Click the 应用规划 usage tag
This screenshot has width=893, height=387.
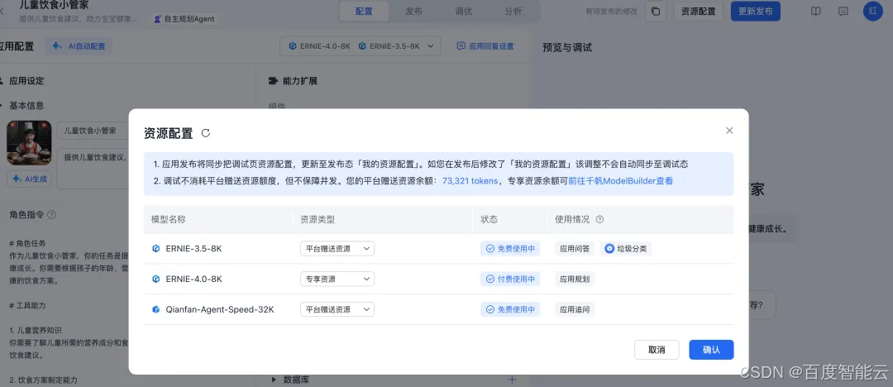(575, 279)
